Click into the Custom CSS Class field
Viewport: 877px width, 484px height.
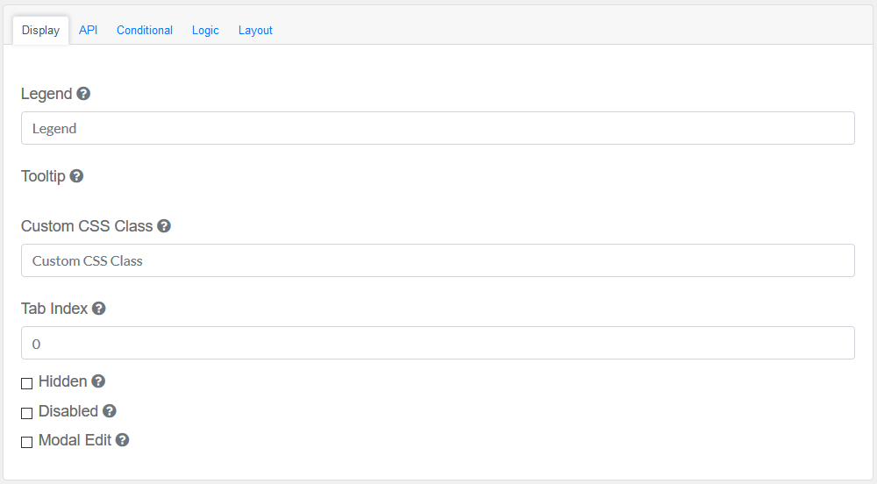tap(438, 260)
